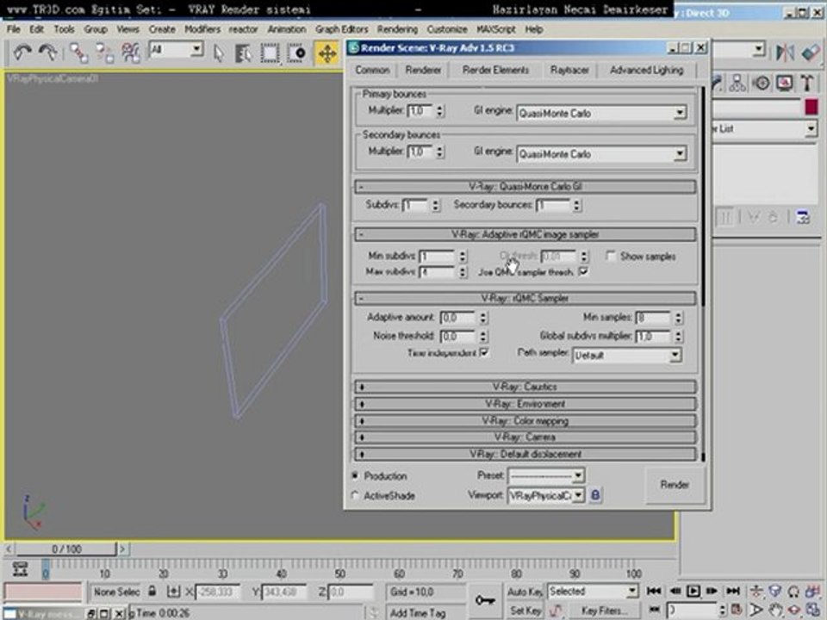The image size is (827, 620).
Task: Toggle Use QMC sampler thresh checkbox
Action: (x=583, y=271)
